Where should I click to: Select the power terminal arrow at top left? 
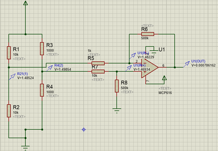click(25, 4)
